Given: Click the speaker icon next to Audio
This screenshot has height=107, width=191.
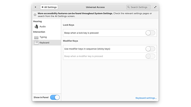Looking at the screenshot, I should click(36, 27).
